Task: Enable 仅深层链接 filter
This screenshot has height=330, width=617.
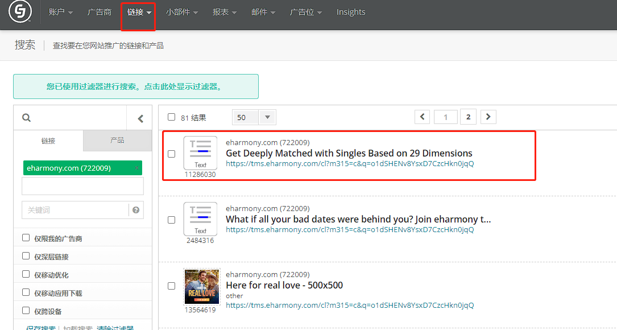Action: 26,256
